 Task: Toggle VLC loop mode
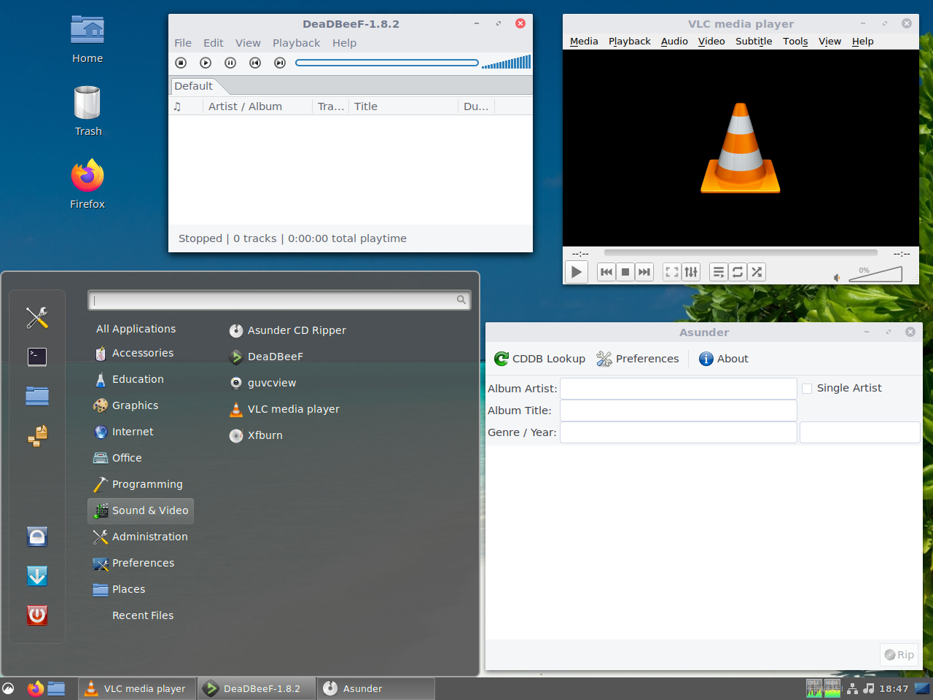pyautogui.click(x=738, y=272)
